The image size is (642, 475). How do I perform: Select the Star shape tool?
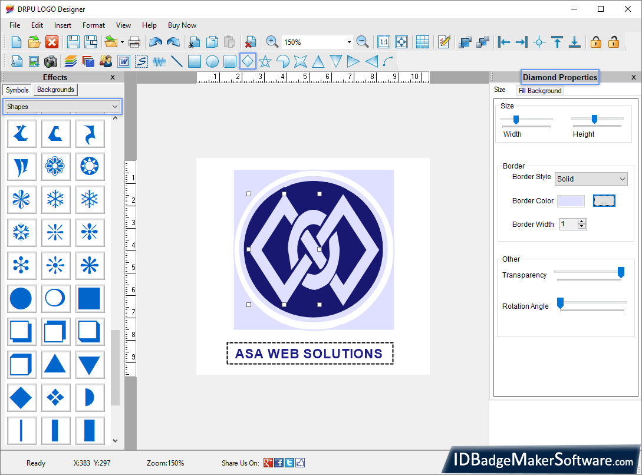point(265,61)
